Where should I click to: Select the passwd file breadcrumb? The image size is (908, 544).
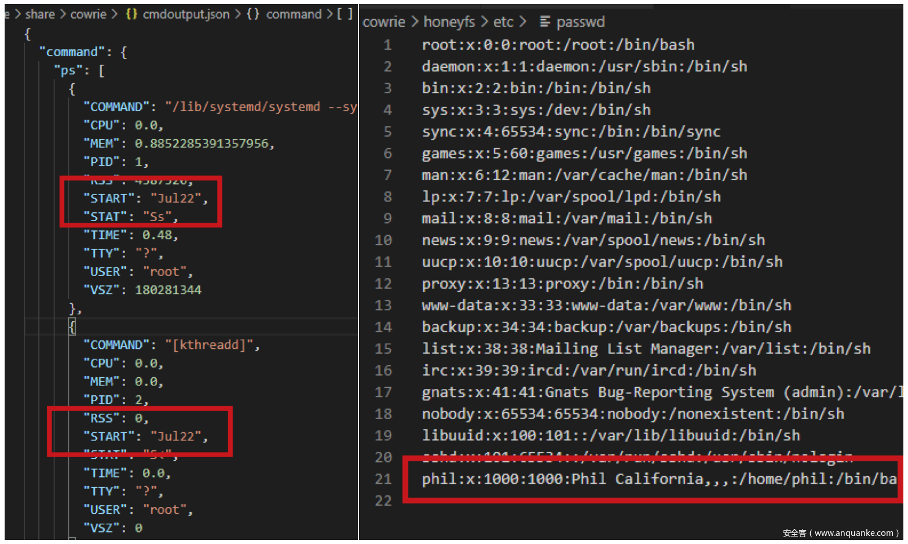point(580,22)
